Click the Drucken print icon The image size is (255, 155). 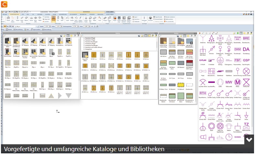pyautogui.click(x=151, y=19)
